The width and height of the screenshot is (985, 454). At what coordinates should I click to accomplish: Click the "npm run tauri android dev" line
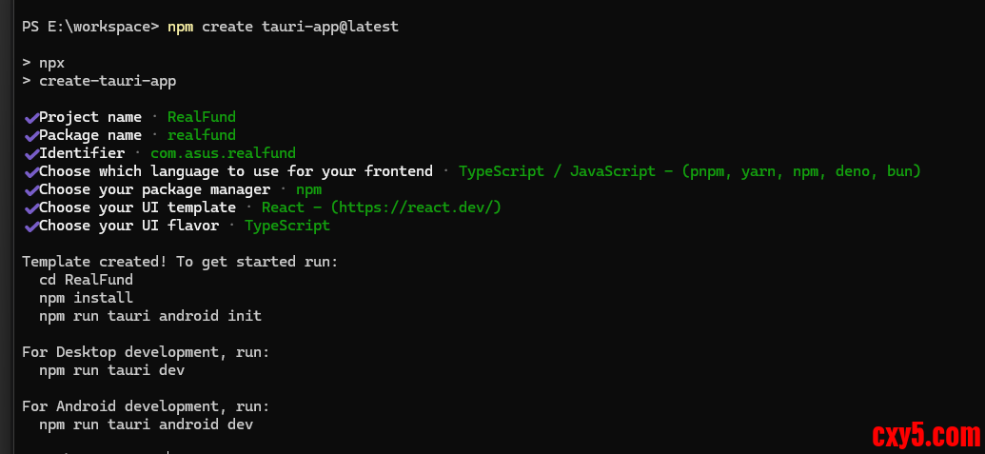point(146,424)
